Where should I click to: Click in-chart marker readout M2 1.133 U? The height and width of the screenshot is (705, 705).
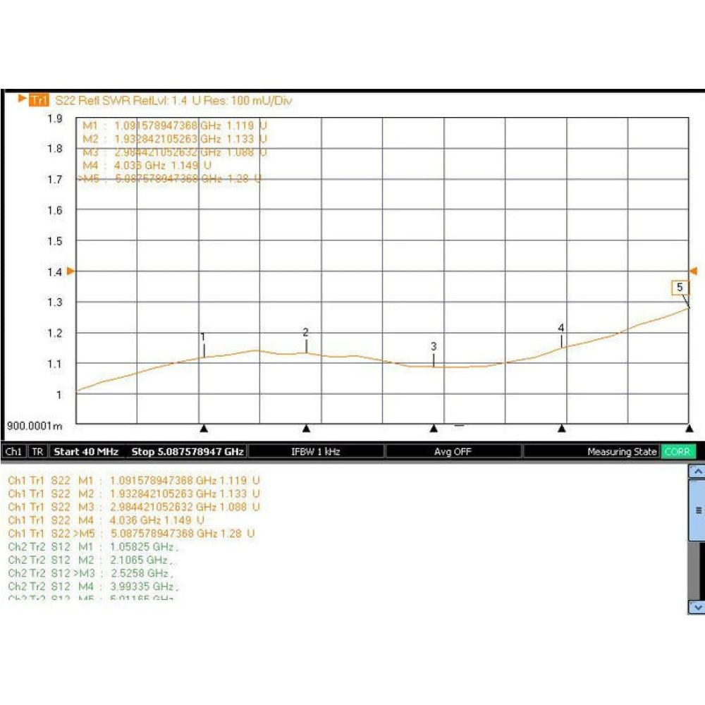(x=174, y=139)
